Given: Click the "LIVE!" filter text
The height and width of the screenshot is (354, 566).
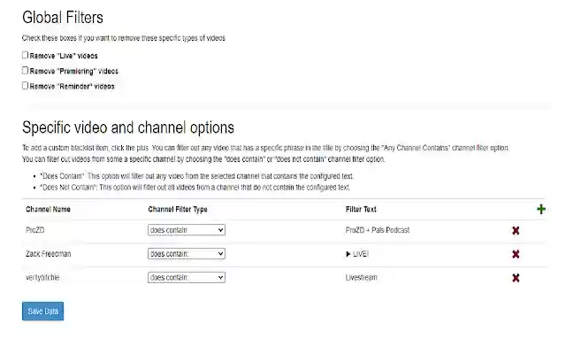Looking at the screenshot, I should click(x=357, y=254).
